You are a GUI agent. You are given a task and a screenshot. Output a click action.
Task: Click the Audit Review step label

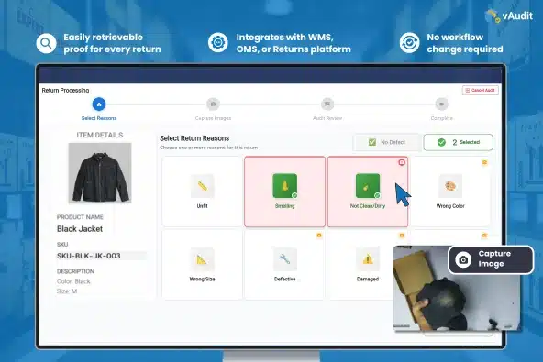coord(327,118)
